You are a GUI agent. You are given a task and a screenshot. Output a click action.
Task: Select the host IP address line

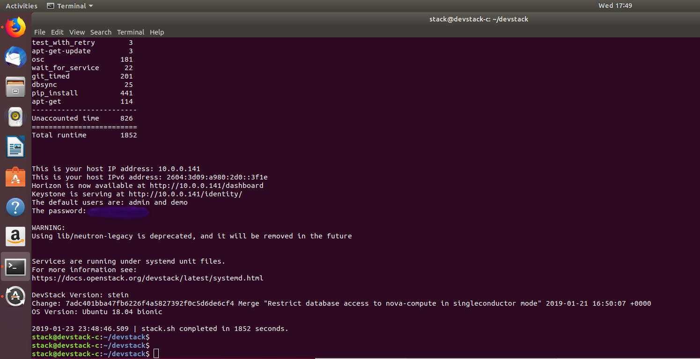coord(116,169)
